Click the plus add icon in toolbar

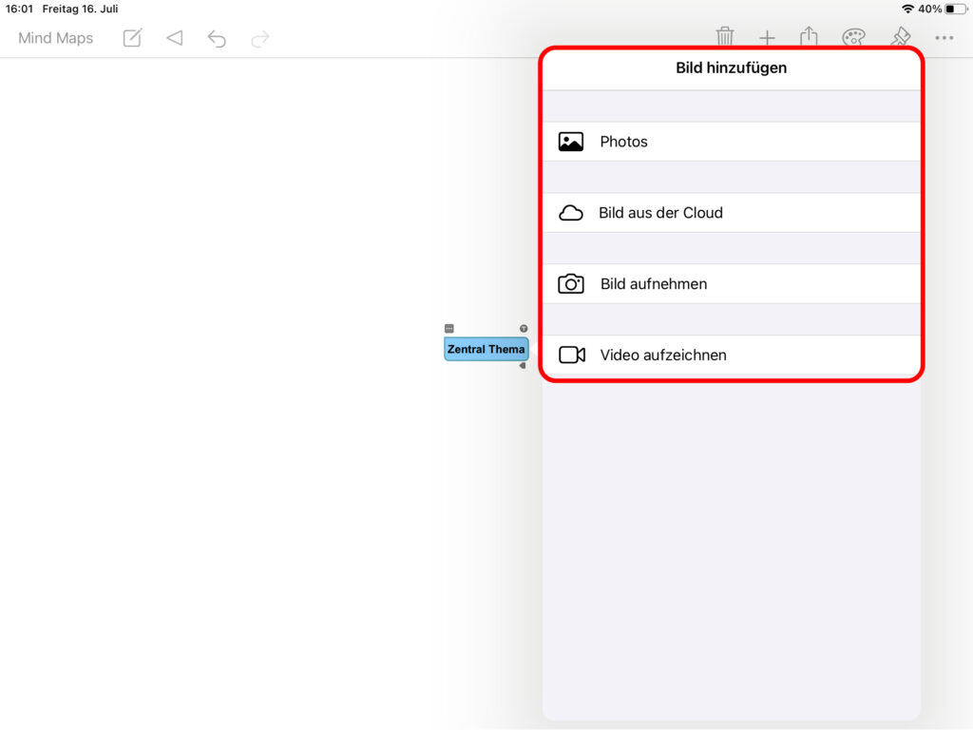click(x=767, y=38)
